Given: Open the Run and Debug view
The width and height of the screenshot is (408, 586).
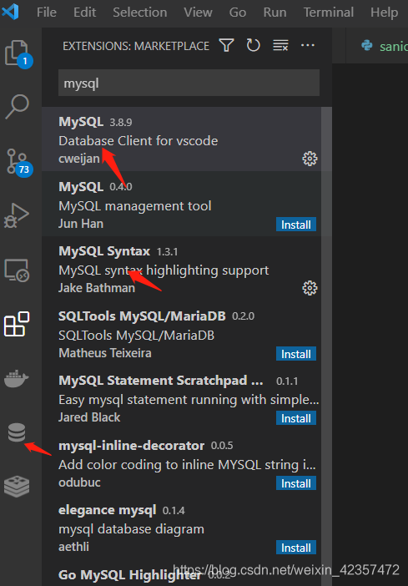Looking at the screenshot, I should 17,215.
